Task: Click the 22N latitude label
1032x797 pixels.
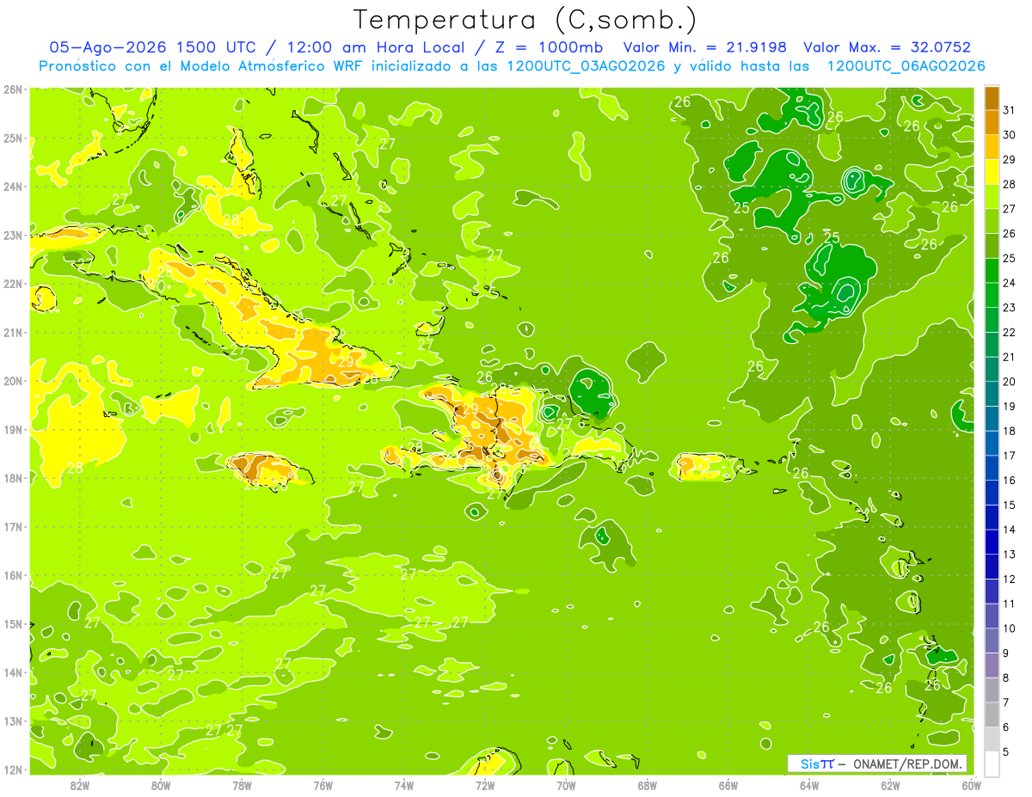Action: [x=13, y=284]
